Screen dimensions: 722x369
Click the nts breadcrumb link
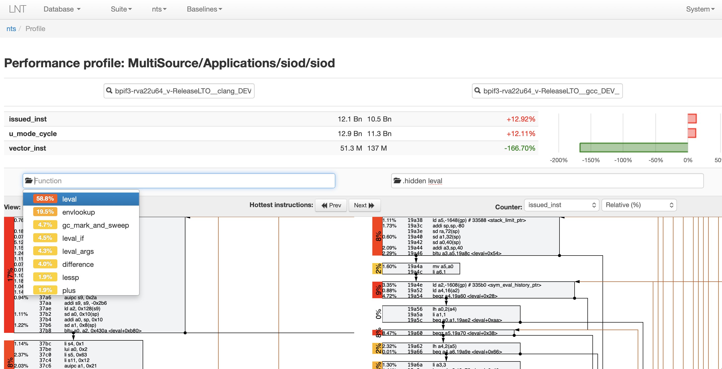[x=11, y=29]
